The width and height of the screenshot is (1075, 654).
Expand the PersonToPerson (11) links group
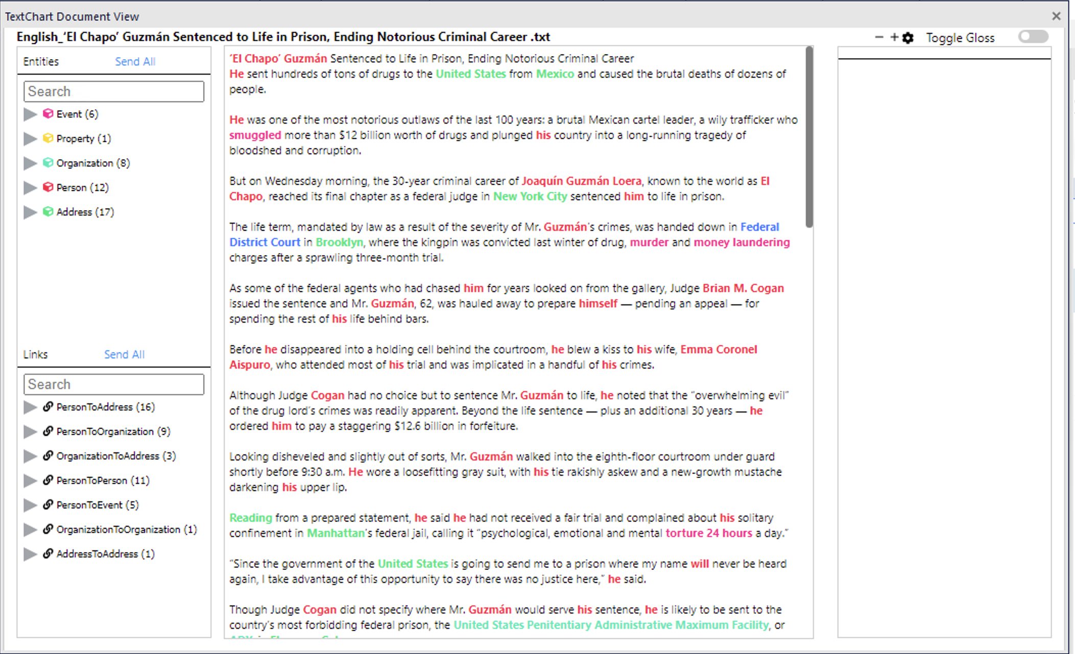[30, 480]
